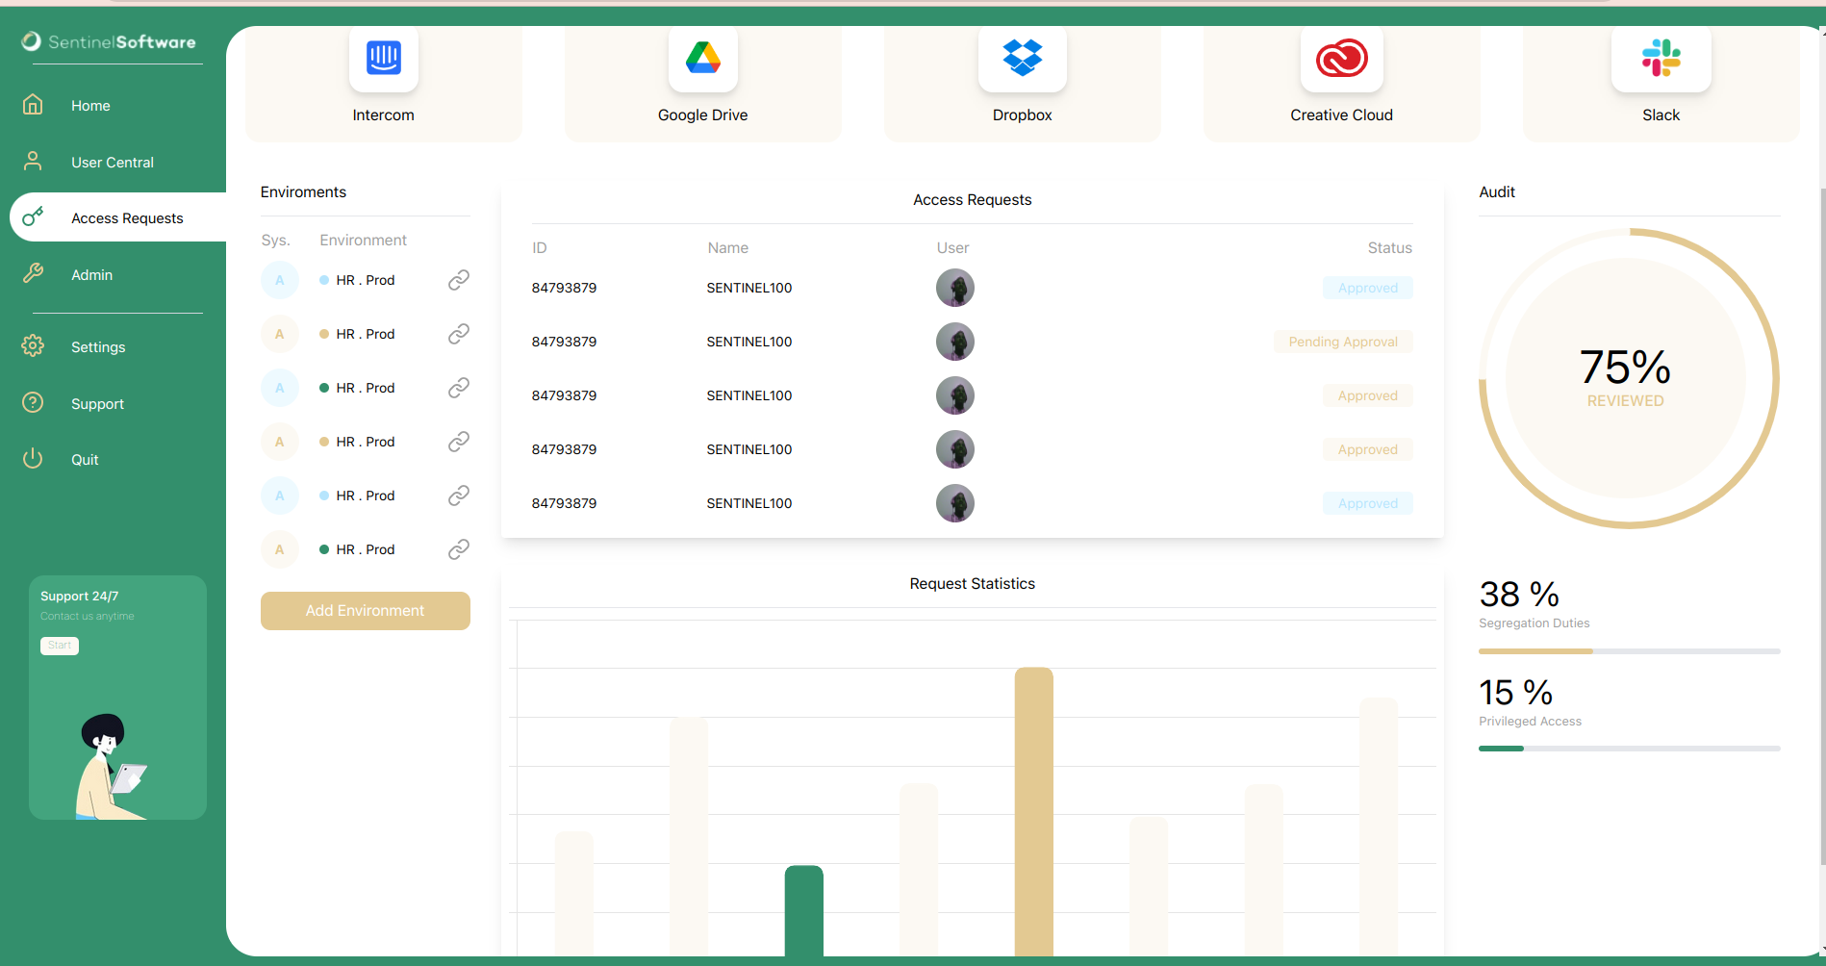Click link icon of sixth HR . Prod row

pos(459,549)
